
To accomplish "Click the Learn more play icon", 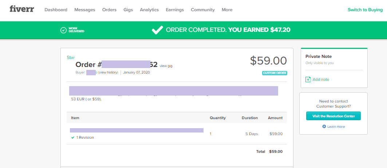I will (x=324, y=127).
